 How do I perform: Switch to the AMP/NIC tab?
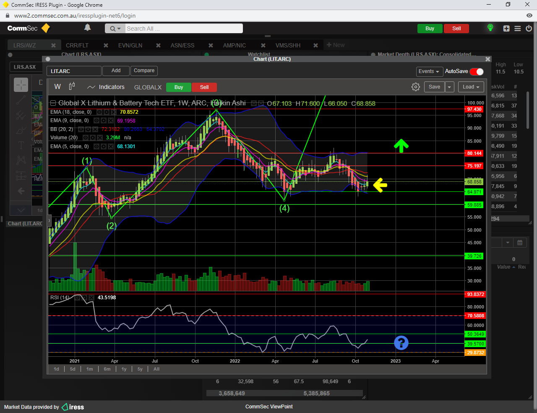(x=235, y=45)
